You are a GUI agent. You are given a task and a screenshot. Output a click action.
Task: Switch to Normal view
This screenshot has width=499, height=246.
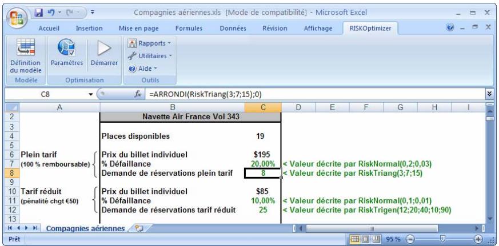pos(355,239)
